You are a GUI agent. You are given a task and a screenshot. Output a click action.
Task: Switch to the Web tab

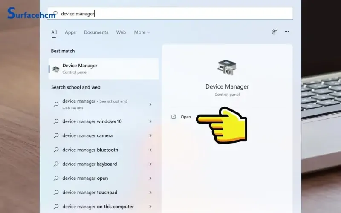click(121, 32)
